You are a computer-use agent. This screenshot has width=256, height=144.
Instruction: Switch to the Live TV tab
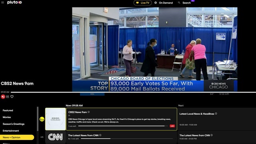coord(142,3)
